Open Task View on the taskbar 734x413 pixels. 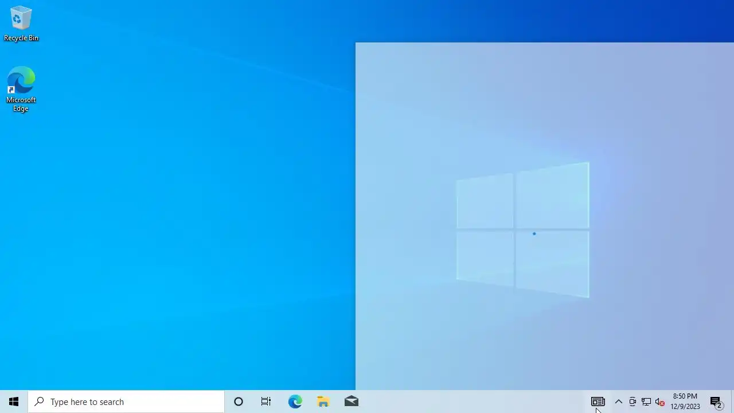click(x=266, y=402)
